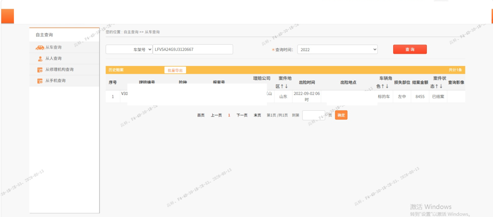
Task: Click the 查询影像 column header
Action: [456, 82]
